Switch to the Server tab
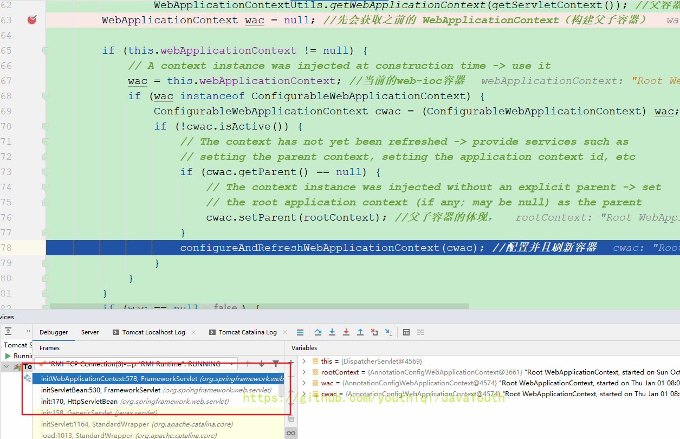This screenshot has width=680, height=439. pos(90,332)
